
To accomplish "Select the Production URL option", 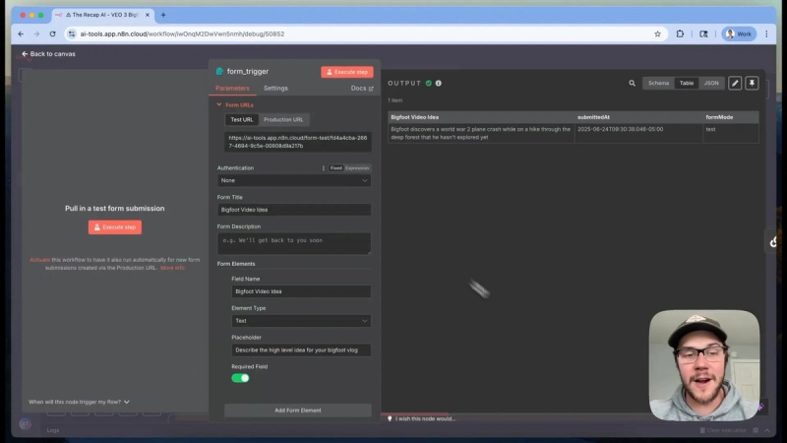I will (x=283, y=119).
